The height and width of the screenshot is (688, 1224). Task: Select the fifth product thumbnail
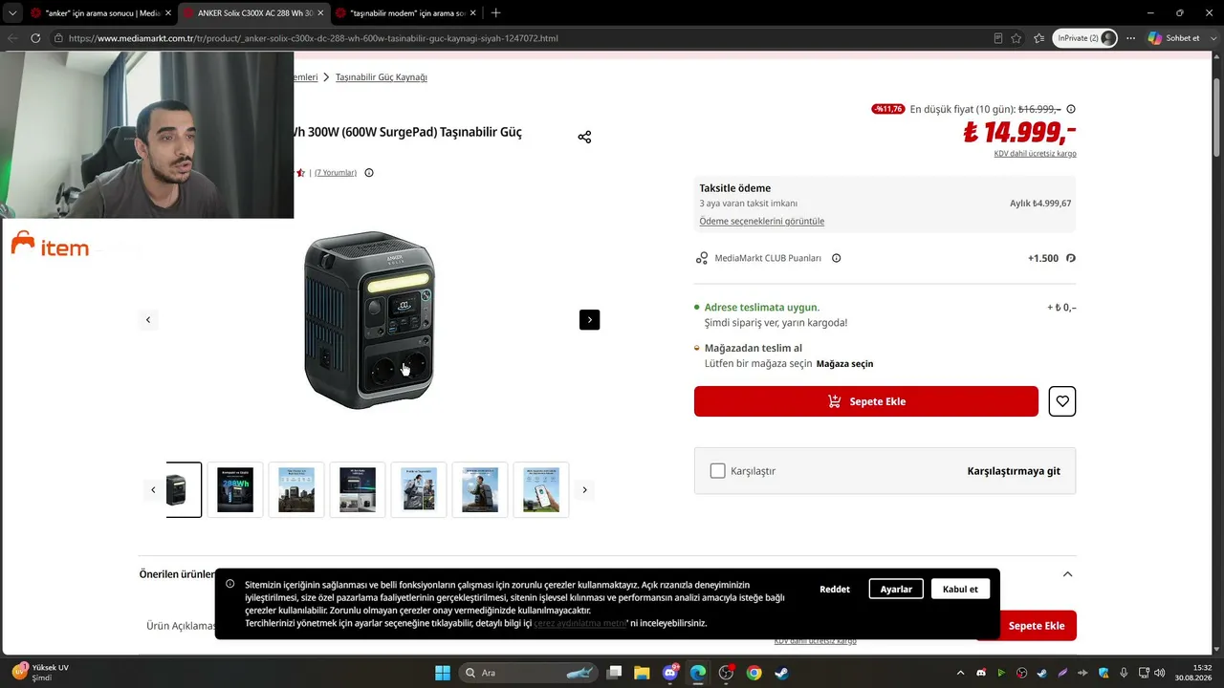point(419,490)
